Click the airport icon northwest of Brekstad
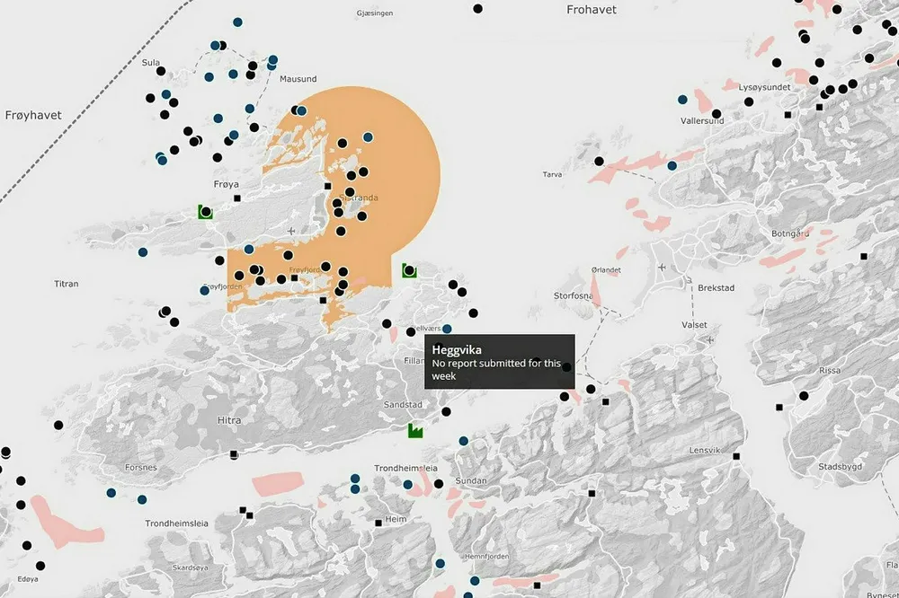Viewport: 899px width, 598px height. [663, 268]
